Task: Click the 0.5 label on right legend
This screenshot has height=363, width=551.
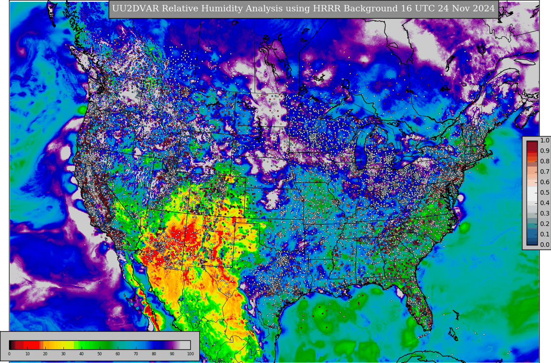Action: point(545,192)
